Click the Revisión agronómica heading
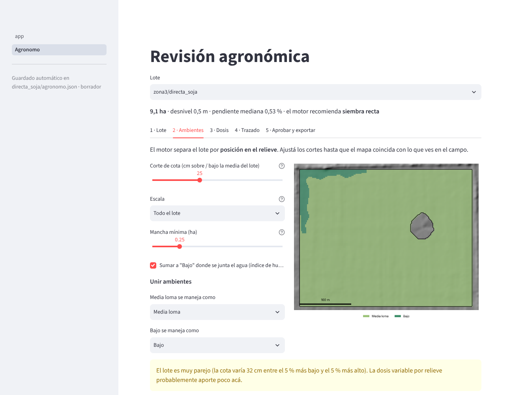 tap(230, 56)
